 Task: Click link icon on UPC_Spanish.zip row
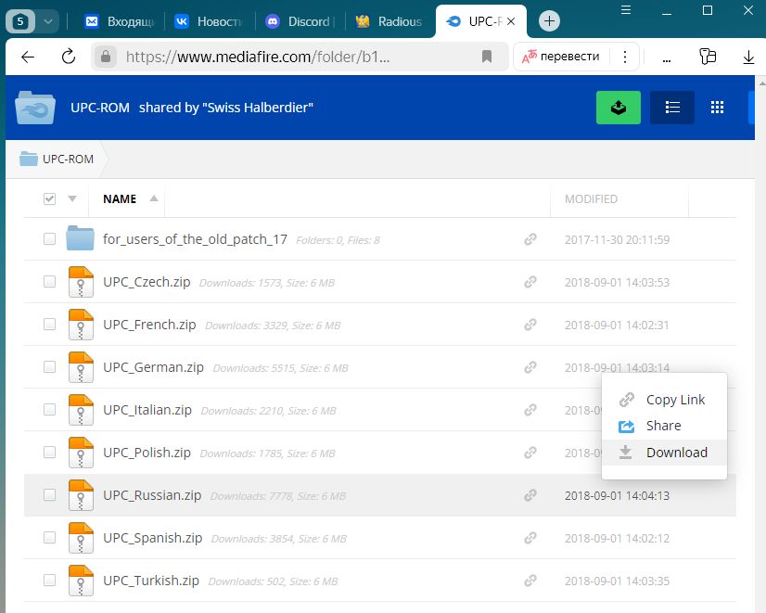pyautogui.click(x=530, y=538)
